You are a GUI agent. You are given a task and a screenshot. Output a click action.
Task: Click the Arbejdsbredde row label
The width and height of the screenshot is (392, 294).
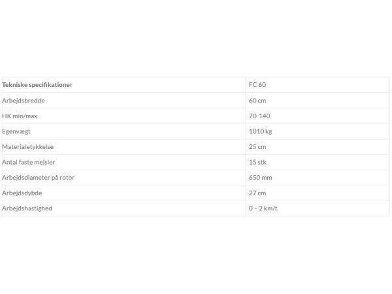tap(24, 101)
